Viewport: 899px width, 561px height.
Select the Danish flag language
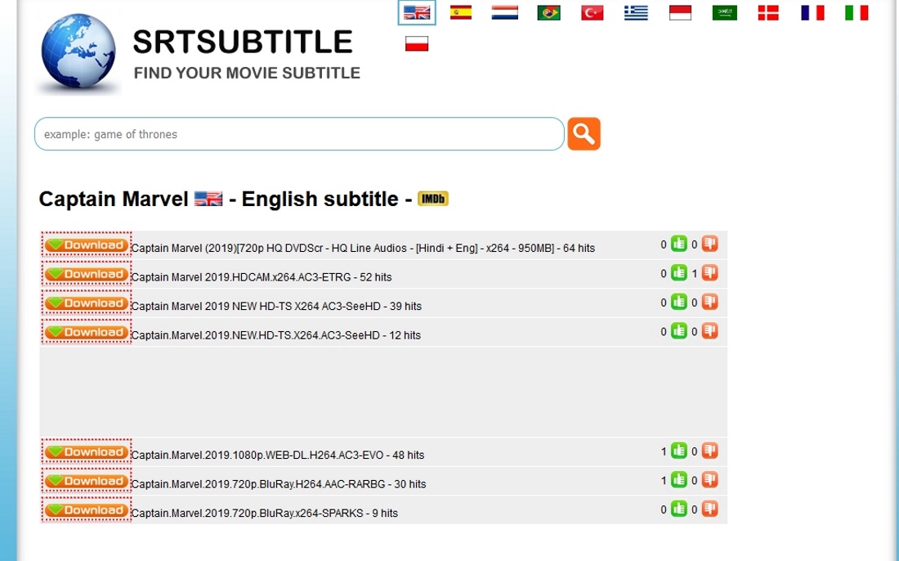(768, 12)
